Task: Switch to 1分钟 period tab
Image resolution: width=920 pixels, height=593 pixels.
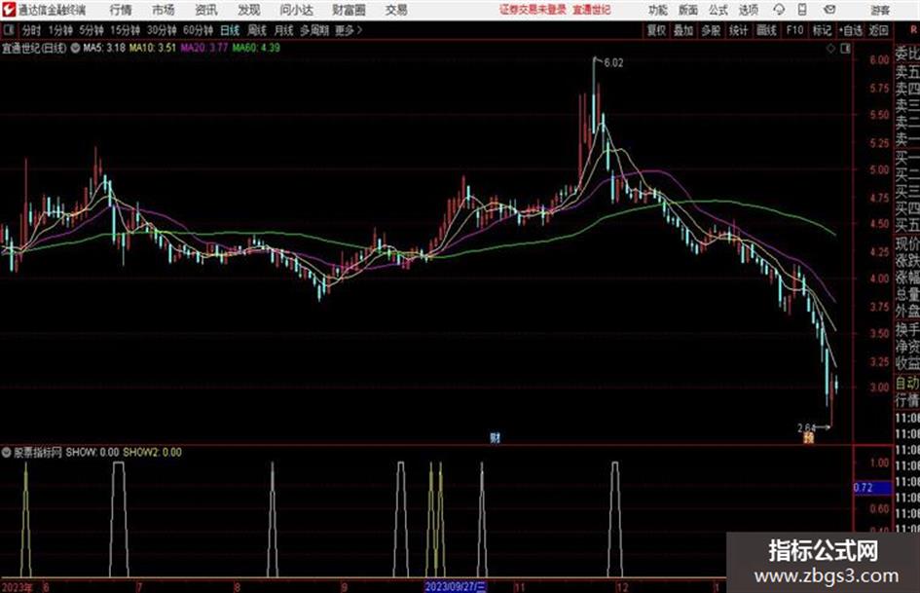Action: pos(60,30)
